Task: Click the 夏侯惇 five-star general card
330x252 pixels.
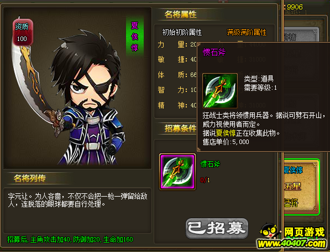Action: click(x=301, y=187)
